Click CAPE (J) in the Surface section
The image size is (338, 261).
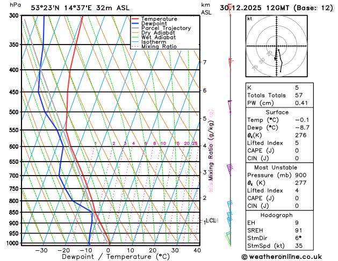[261, 150]
